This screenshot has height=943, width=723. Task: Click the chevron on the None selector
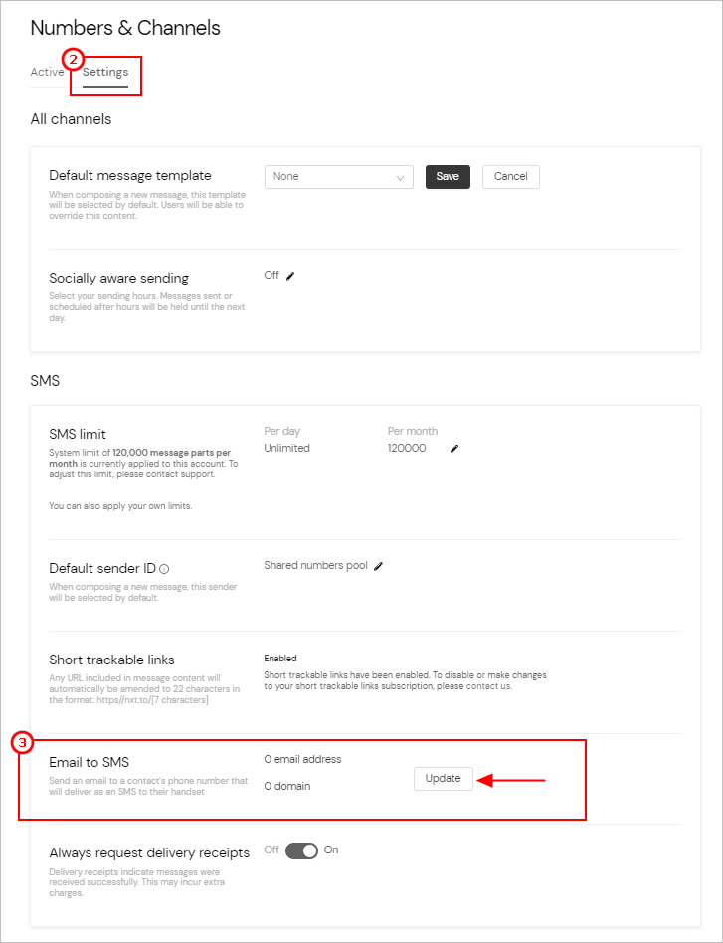point(402,176)
